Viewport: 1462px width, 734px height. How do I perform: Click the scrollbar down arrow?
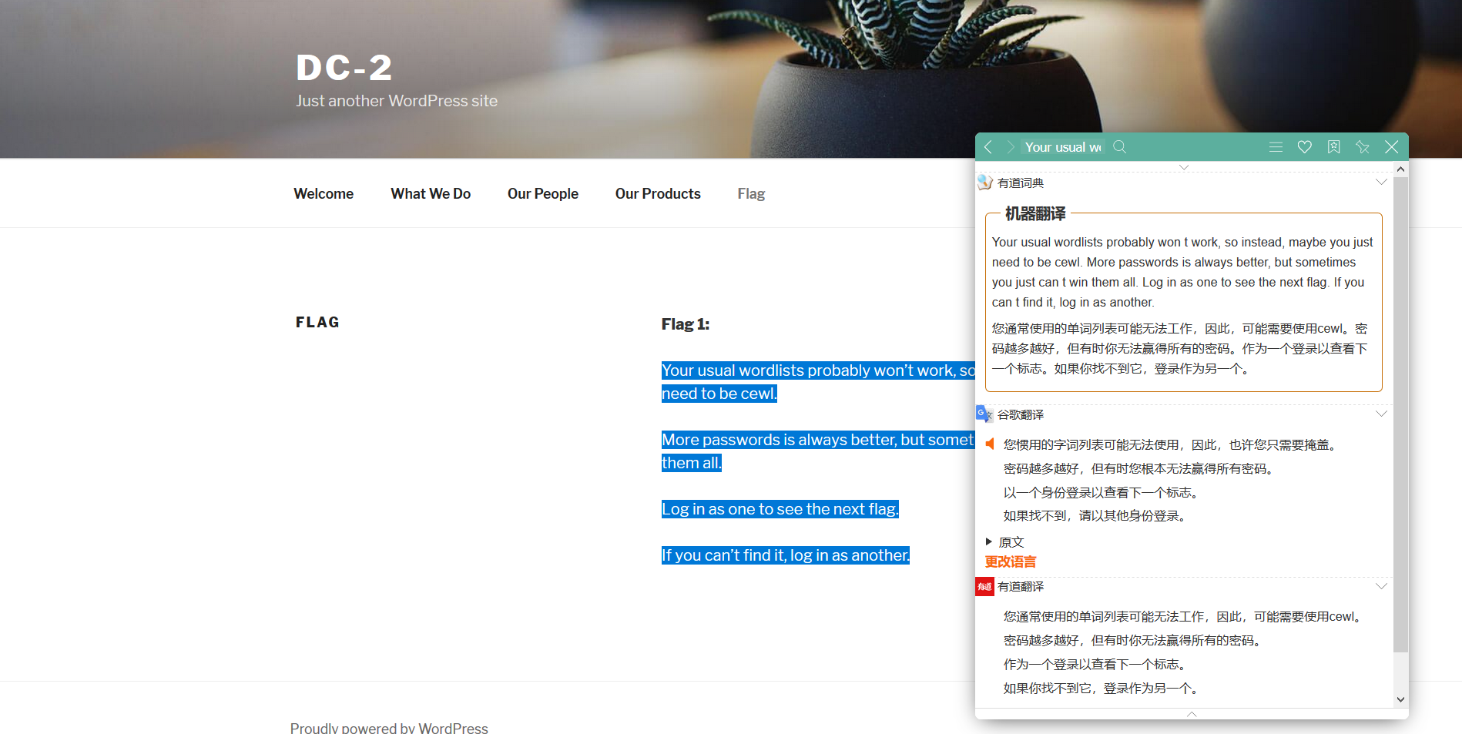1400,699
